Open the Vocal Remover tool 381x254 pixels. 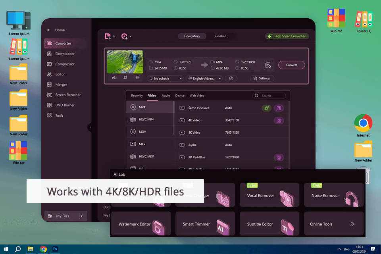pos(269,195)
